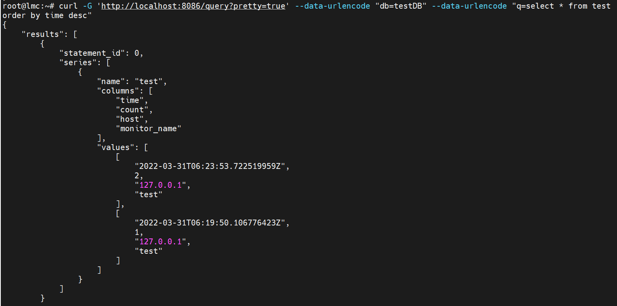Click the first magenta 127.0.0.1 address
The width and height of the screenshot is (617, 306).
point(160,185)
